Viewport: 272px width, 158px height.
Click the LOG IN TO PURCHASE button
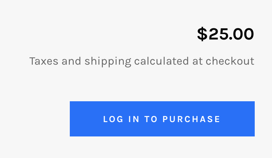pos(162,119)
